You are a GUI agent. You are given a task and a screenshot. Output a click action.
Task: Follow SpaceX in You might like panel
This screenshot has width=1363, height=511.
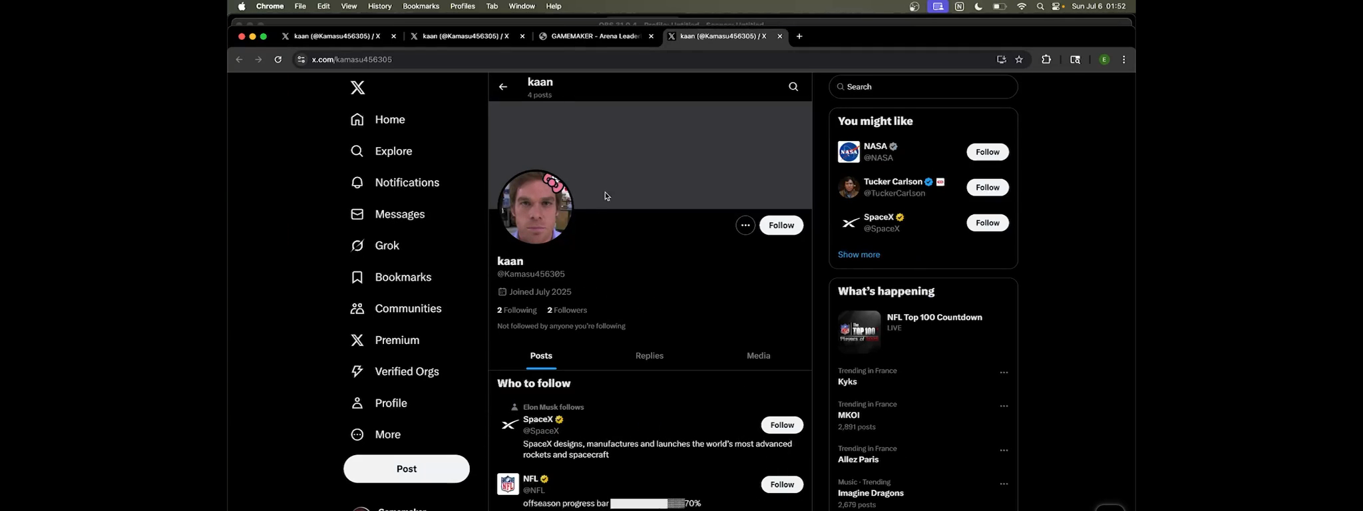988,223
